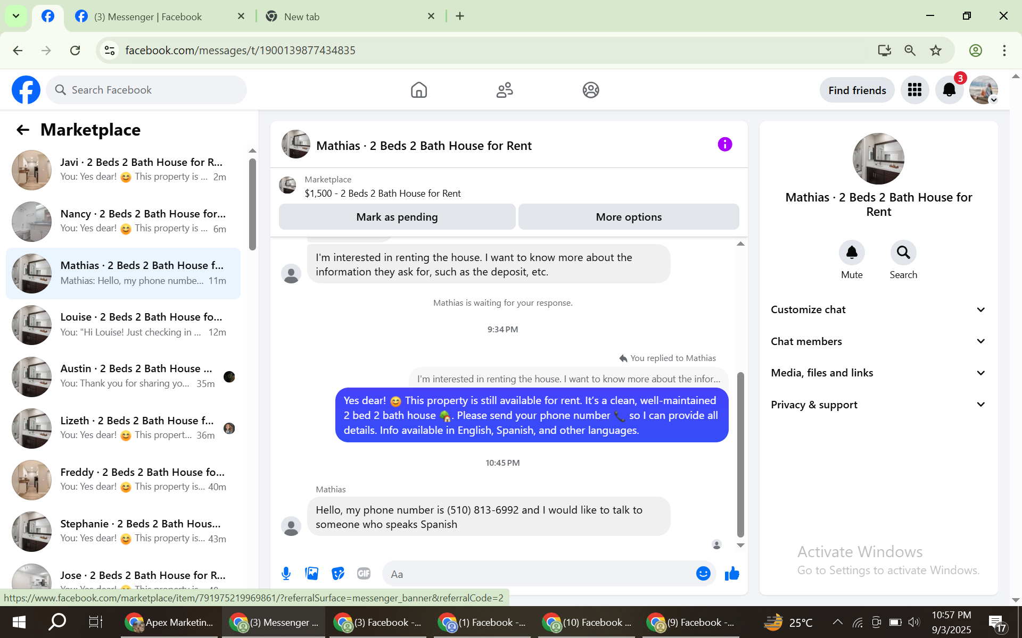Open Windows Start menu
Screen dimensions: 1022x638
[x=19, y=622]
